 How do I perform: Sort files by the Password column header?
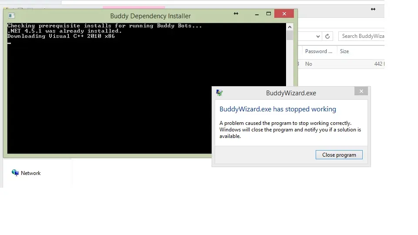[x=318, y=51]
